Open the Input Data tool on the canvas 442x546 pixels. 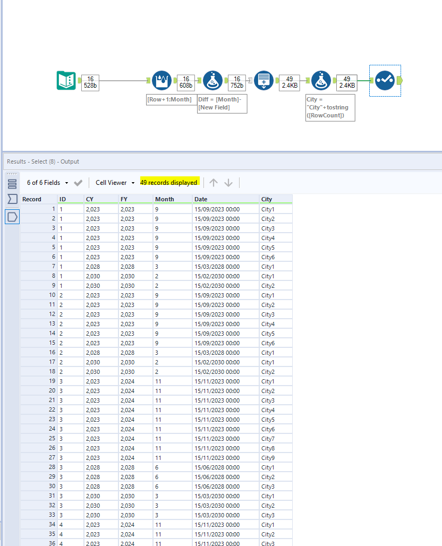[x=66, y=80]
